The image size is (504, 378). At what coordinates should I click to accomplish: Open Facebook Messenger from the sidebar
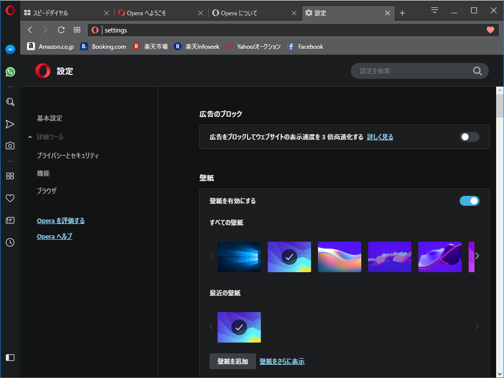[10, 49]
